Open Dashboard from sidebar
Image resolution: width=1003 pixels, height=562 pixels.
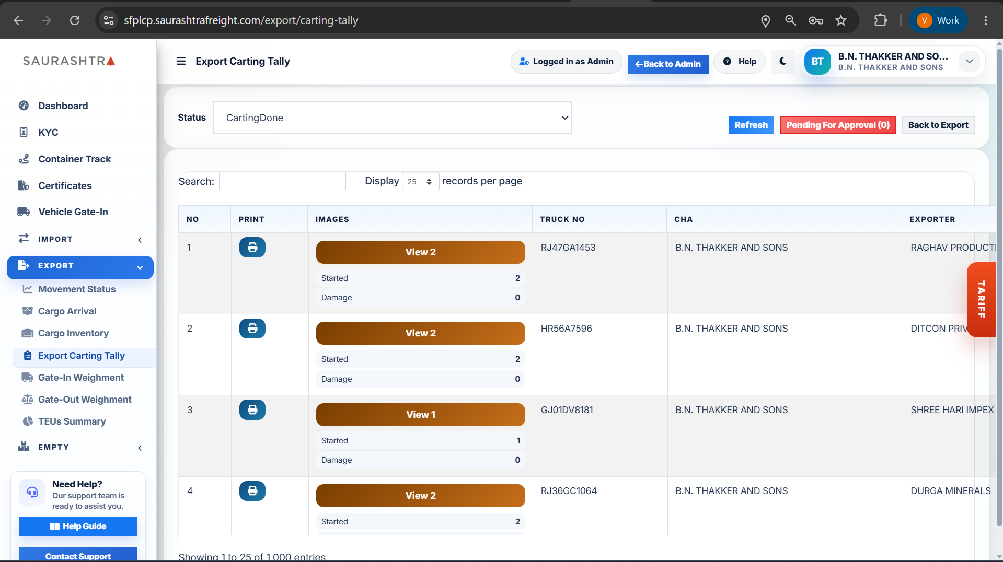coord(63,106)
